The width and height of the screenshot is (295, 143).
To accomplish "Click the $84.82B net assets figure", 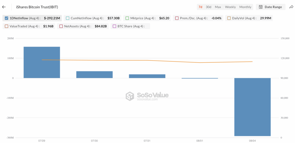I will pyautogui.click(x=101, y=26).
